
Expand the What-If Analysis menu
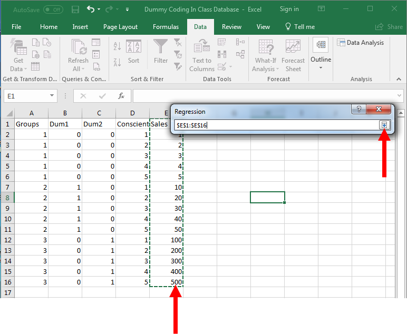[x=265, y=55]
